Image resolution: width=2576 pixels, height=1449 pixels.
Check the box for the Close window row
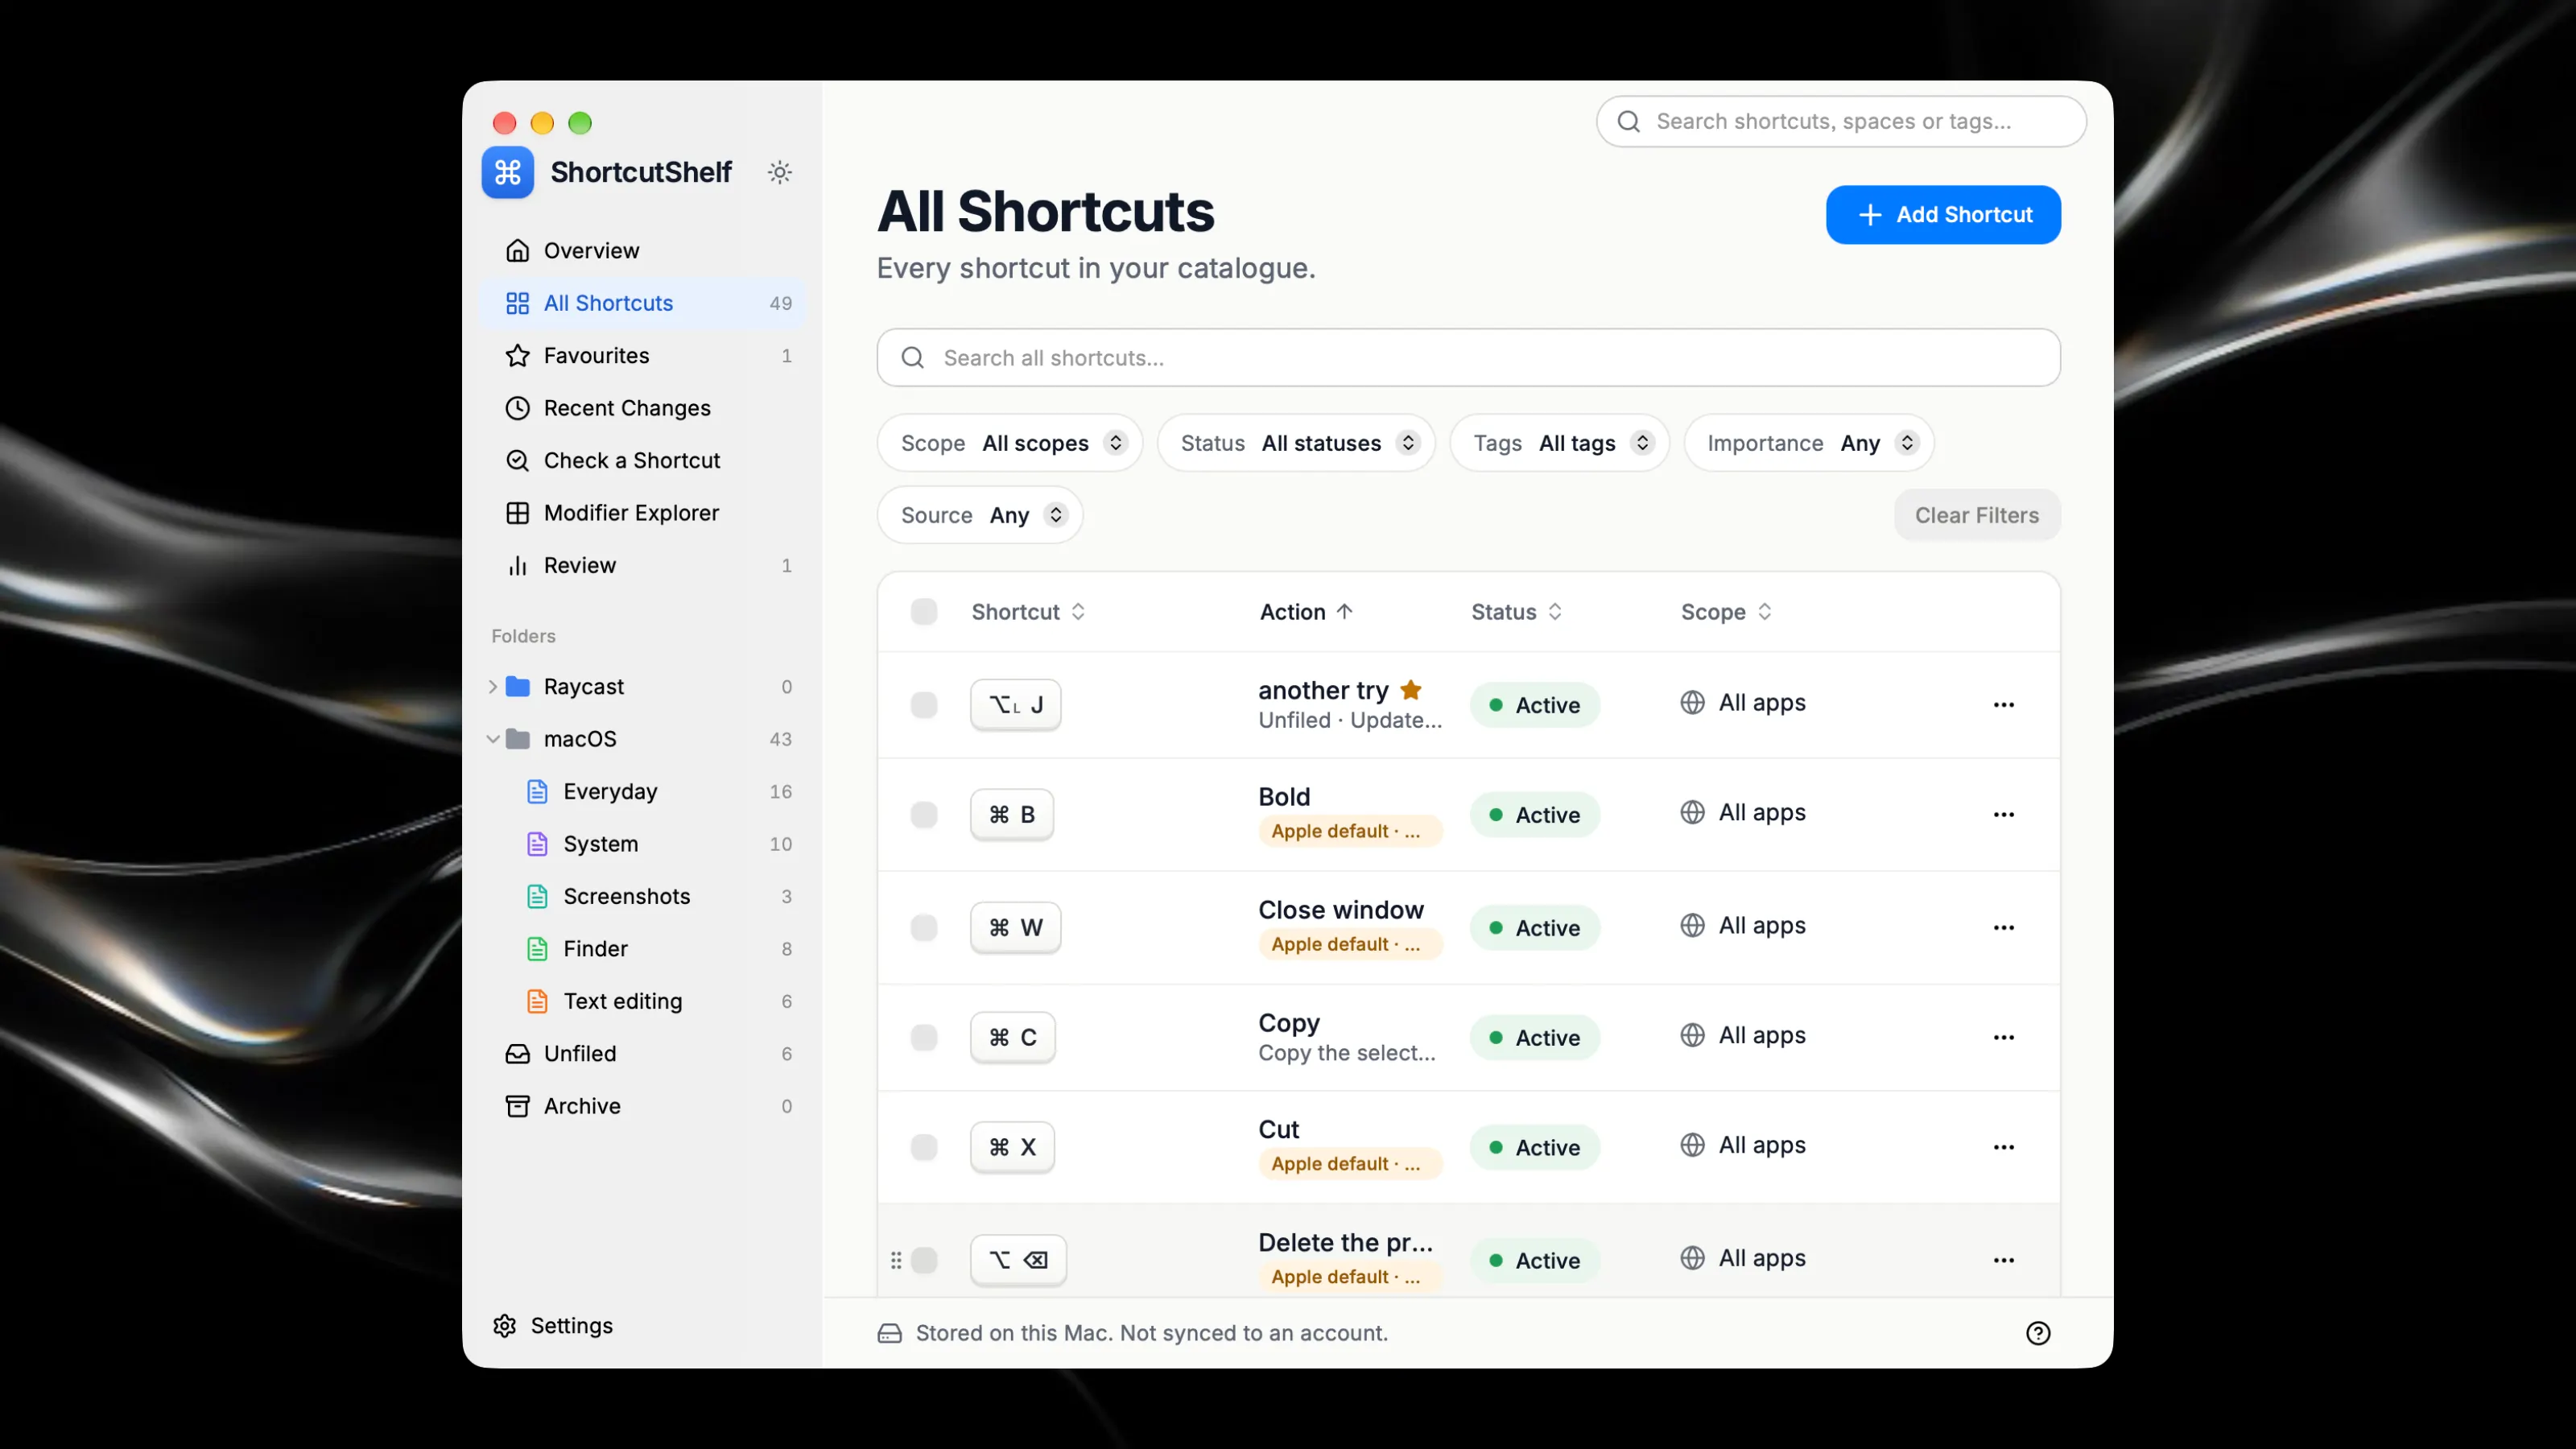click(923, 927)
